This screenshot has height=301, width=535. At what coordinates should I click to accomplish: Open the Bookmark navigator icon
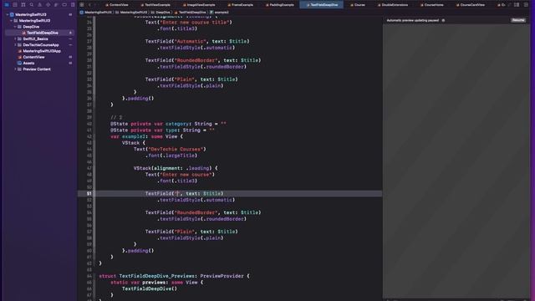click(x=23, y=5)
